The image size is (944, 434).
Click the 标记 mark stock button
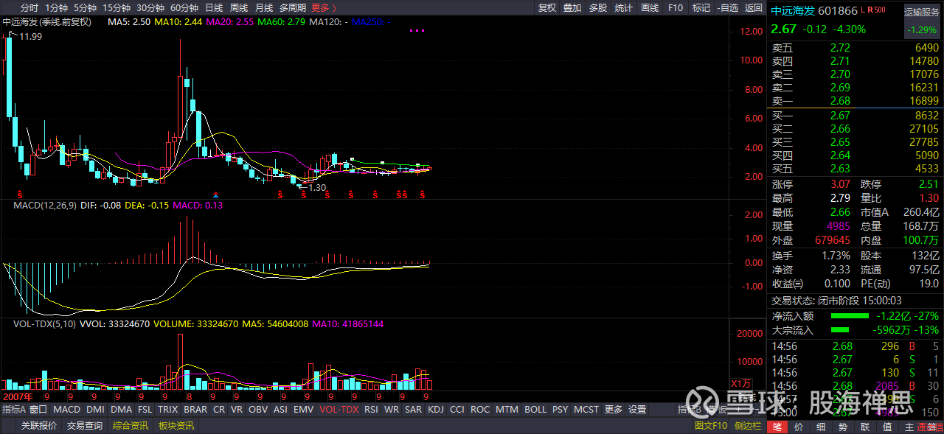pyautogui.click(x=701, y=7)
